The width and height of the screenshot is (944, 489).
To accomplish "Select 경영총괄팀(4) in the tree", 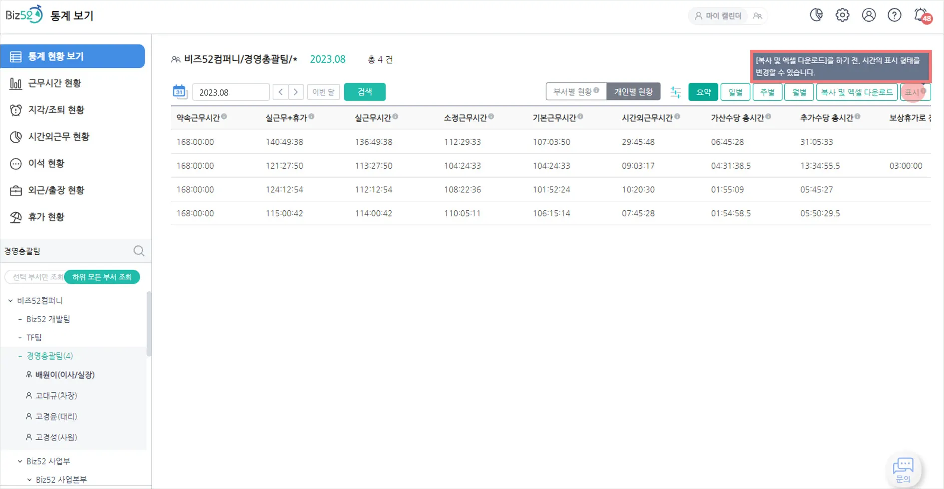I will (50, 356).
